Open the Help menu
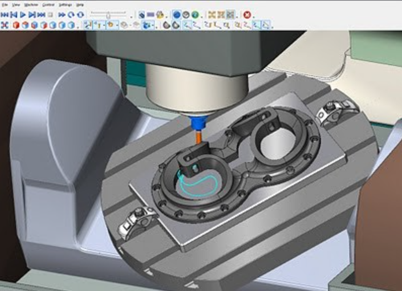Viewport: 402px width, 291px height. [80, 5]
